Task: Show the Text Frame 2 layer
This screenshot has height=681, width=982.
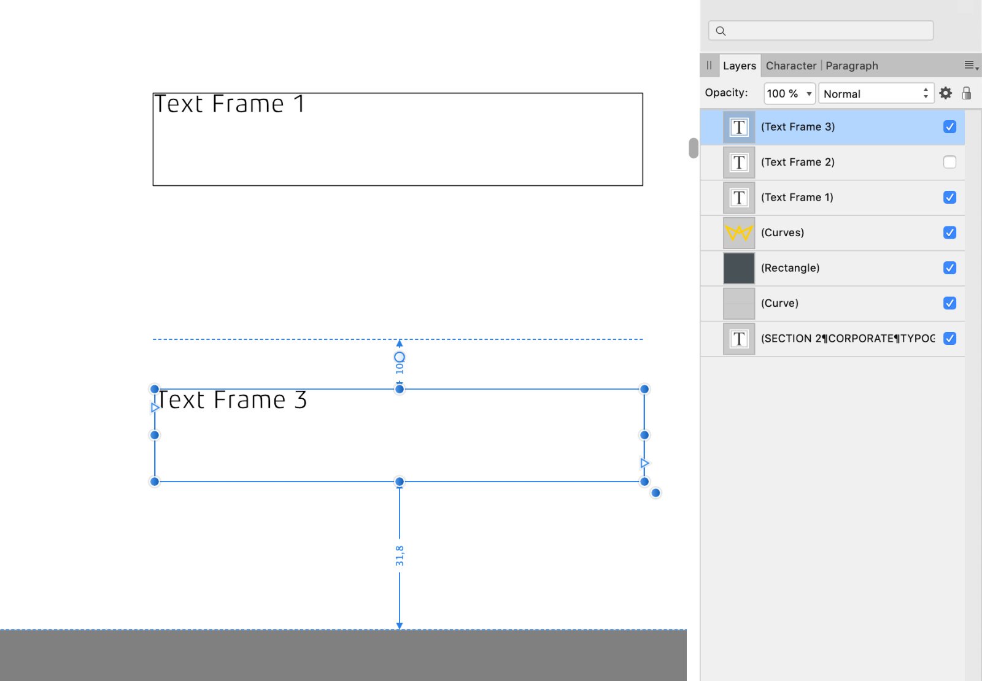Action: (949, 162)
